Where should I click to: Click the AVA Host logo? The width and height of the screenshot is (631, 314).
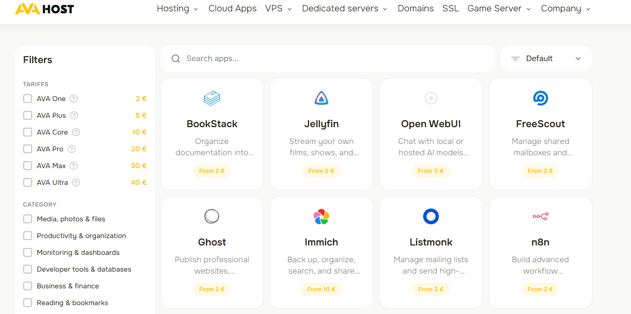pyautogui.click(x=44, y=9)
